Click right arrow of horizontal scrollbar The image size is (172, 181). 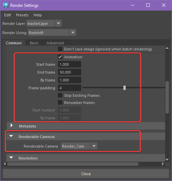[x=163, y=164]
